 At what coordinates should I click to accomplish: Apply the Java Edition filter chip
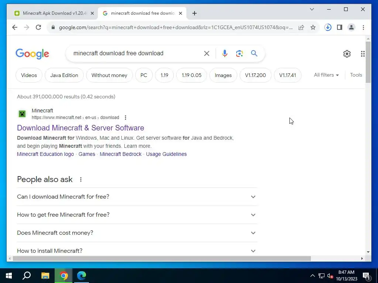coord(64,75)
